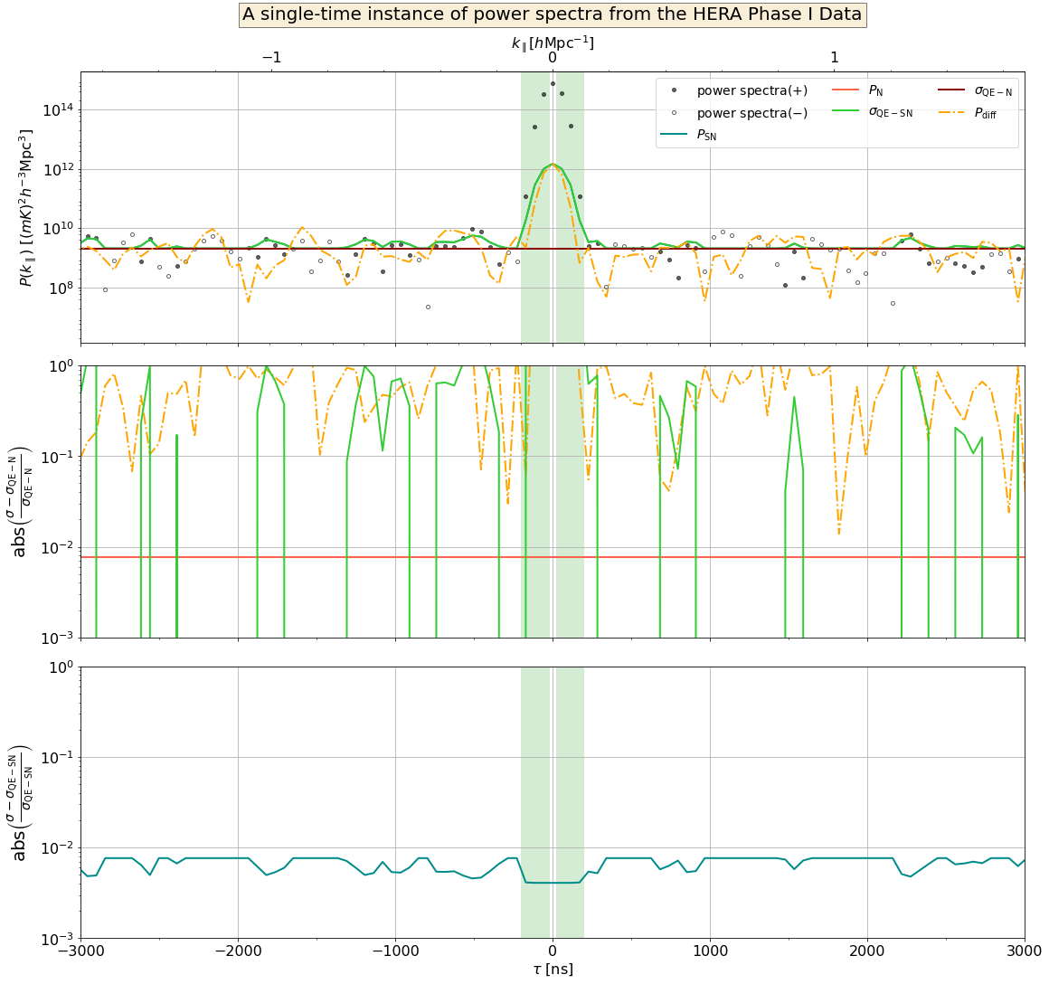
Task: Select the 'power spectra(+)' legend text label
Action: [x=752, y=91]
